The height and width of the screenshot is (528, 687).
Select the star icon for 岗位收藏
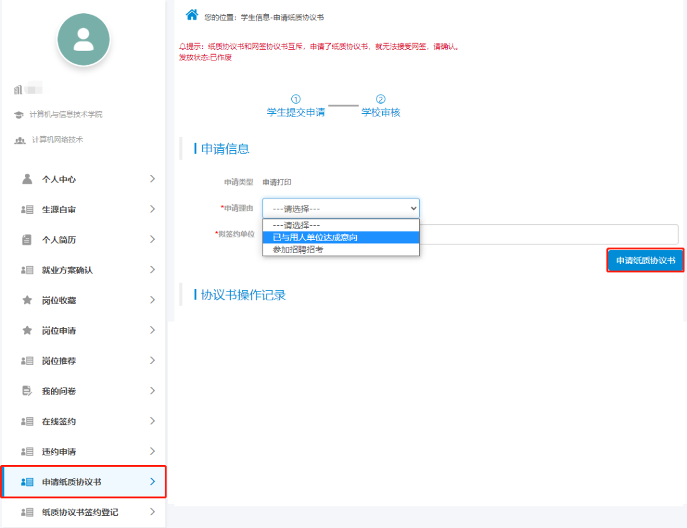[x=27, y=300]
